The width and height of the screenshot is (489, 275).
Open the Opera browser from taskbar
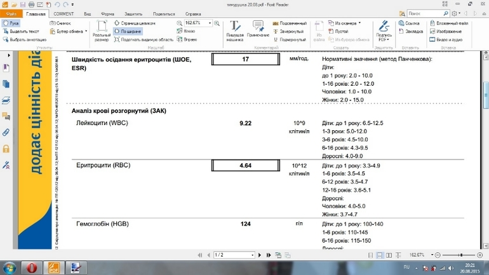click(x=32, y=268)
